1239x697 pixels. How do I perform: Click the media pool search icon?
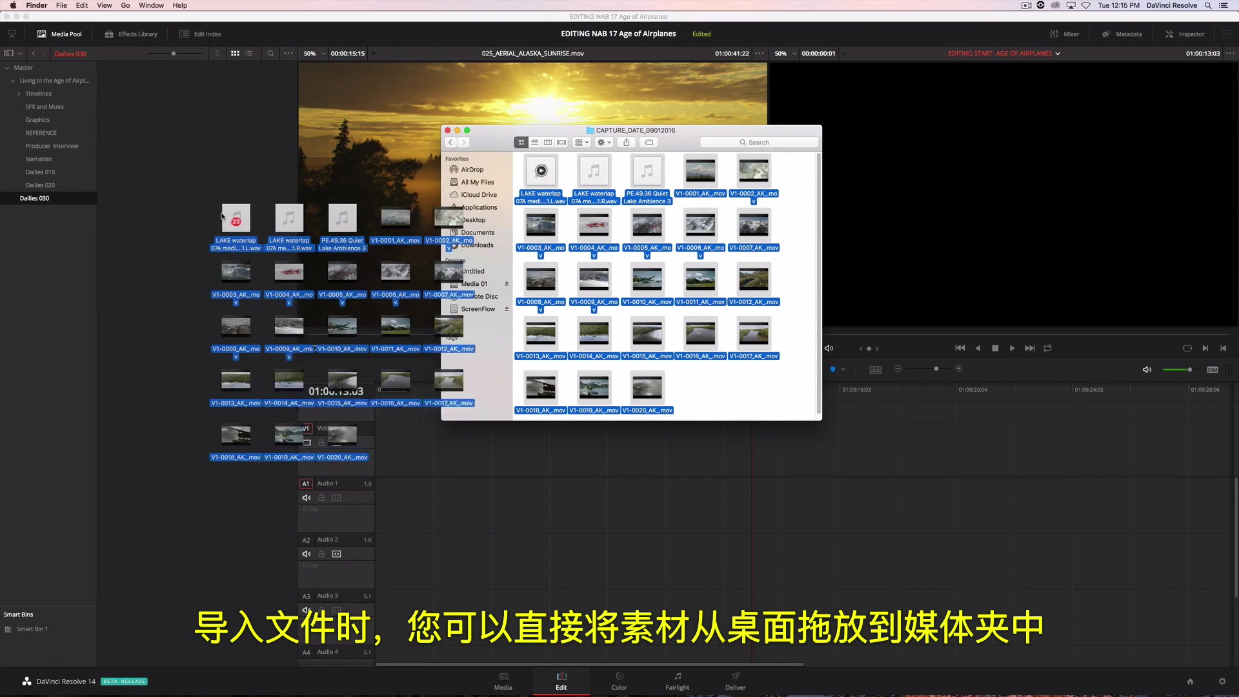click(270, 54)
